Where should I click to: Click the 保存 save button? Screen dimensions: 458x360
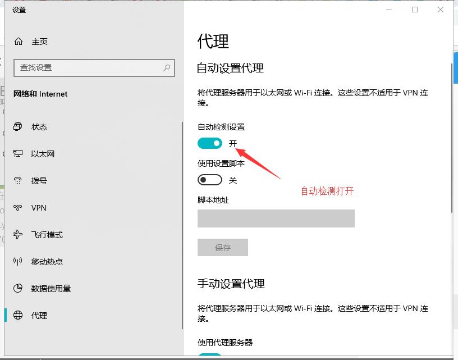pos(222,247)
